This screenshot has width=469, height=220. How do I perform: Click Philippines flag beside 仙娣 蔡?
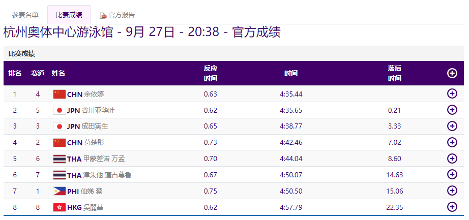click(60, 191)
